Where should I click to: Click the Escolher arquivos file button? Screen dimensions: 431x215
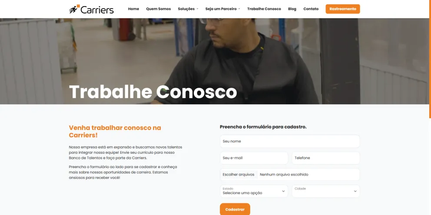pyautogui.click(x=239, y=175)
